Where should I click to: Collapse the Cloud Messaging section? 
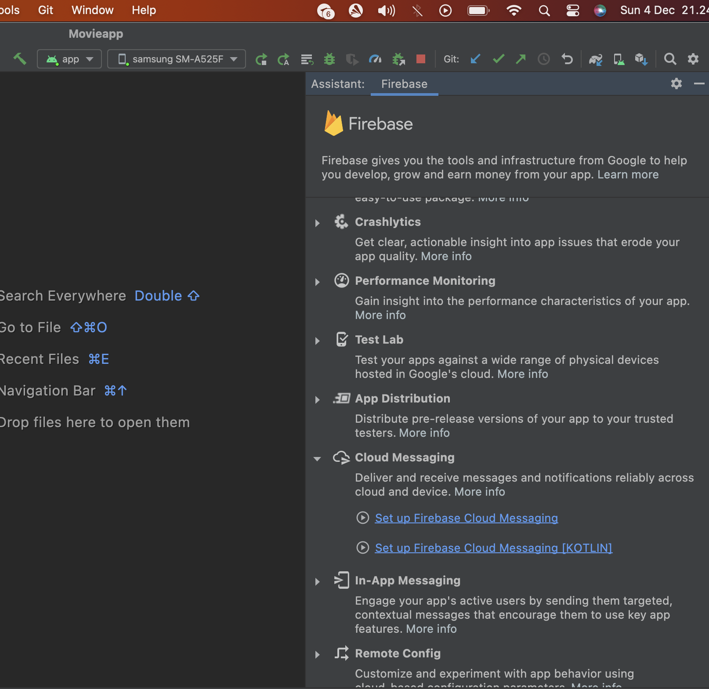317,459
